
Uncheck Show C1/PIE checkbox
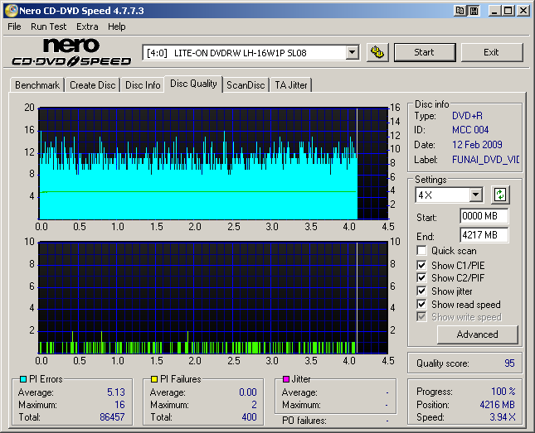pos(421,266)
